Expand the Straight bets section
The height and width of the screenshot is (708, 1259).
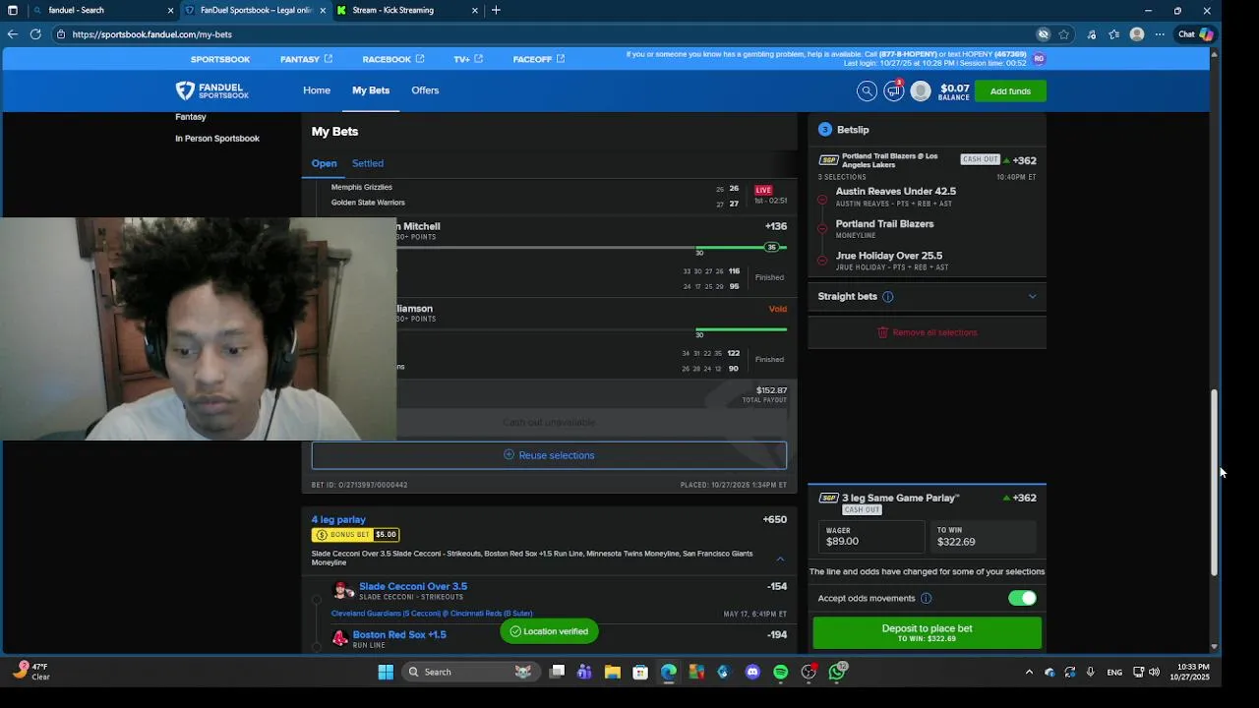(x=1032, y=296)
